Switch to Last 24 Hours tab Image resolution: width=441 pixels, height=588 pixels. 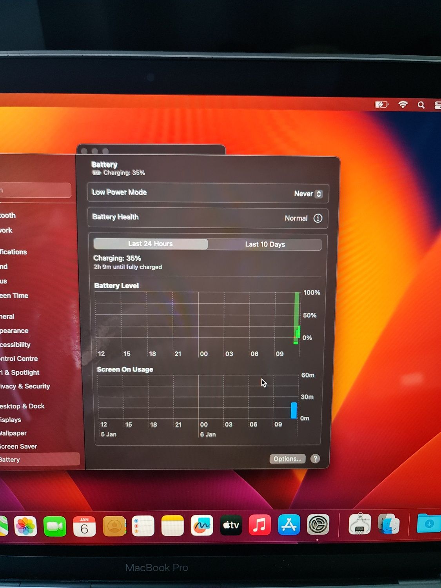click(151, 244)
